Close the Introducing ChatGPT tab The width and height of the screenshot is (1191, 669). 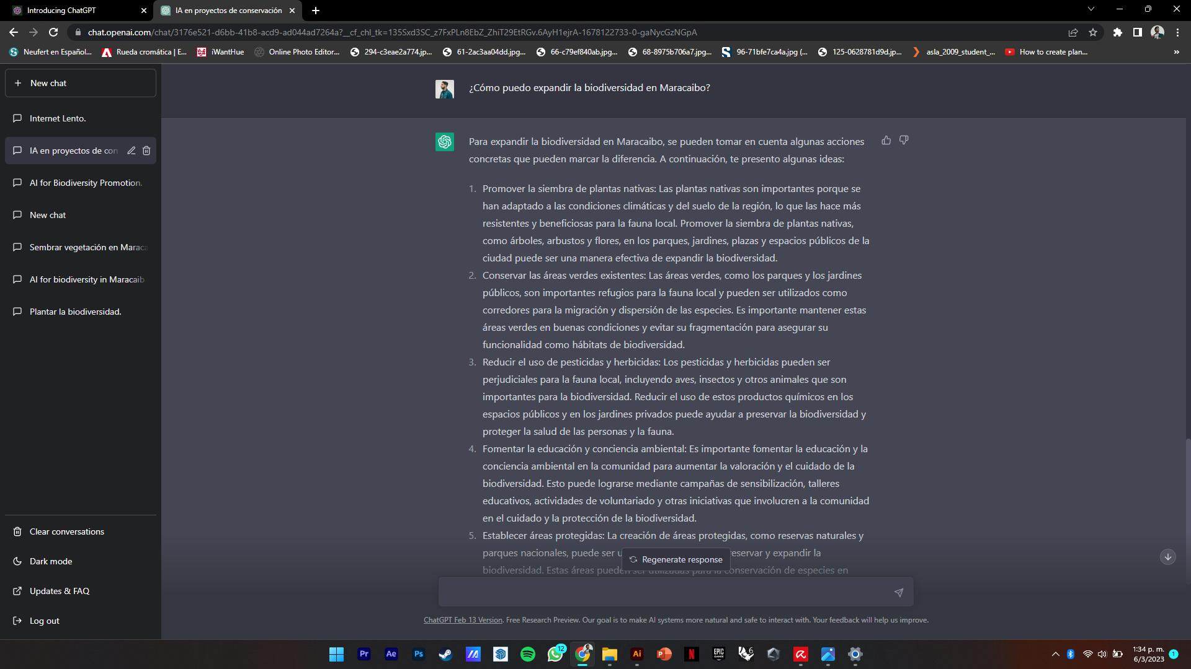click(x=144, y=11)
